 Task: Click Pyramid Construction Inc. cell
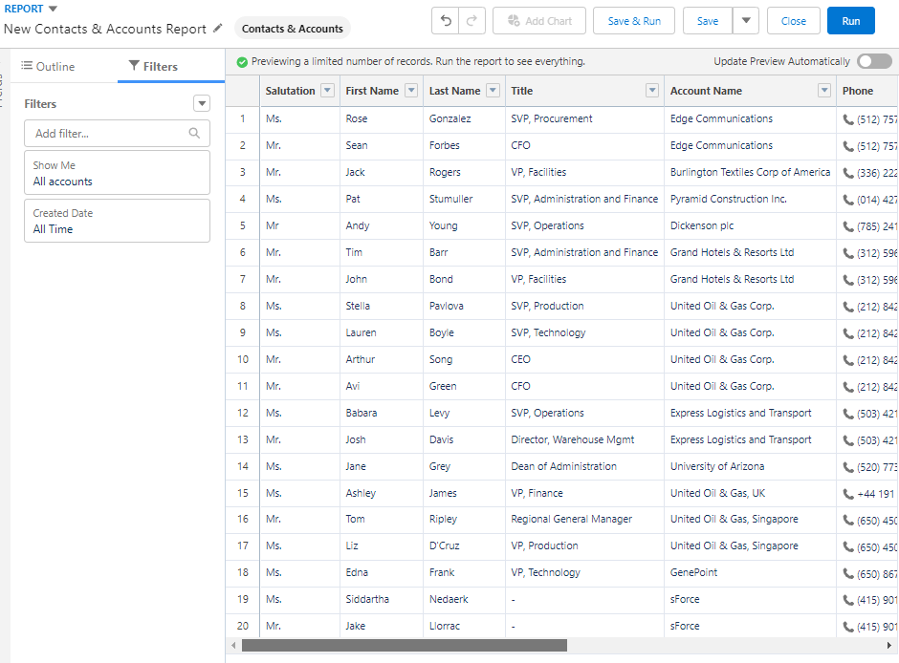point(750,199)
